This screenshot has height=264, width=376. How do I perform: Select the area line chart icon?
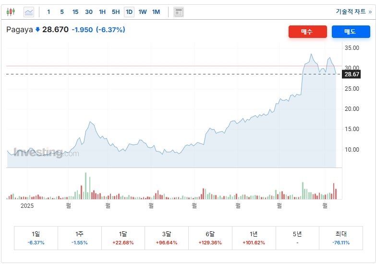point(29,12)
